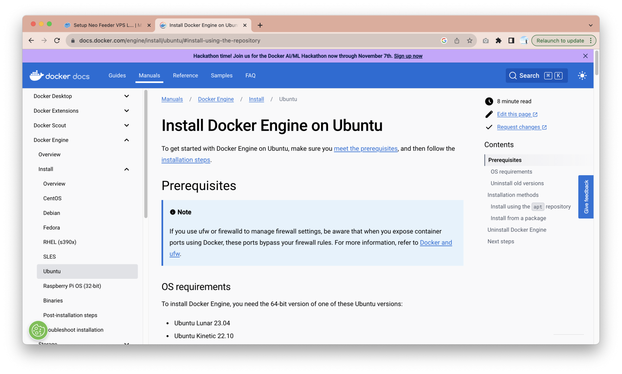
Task: Open Fedora install page in sidebar
Action: click(51, 228)
